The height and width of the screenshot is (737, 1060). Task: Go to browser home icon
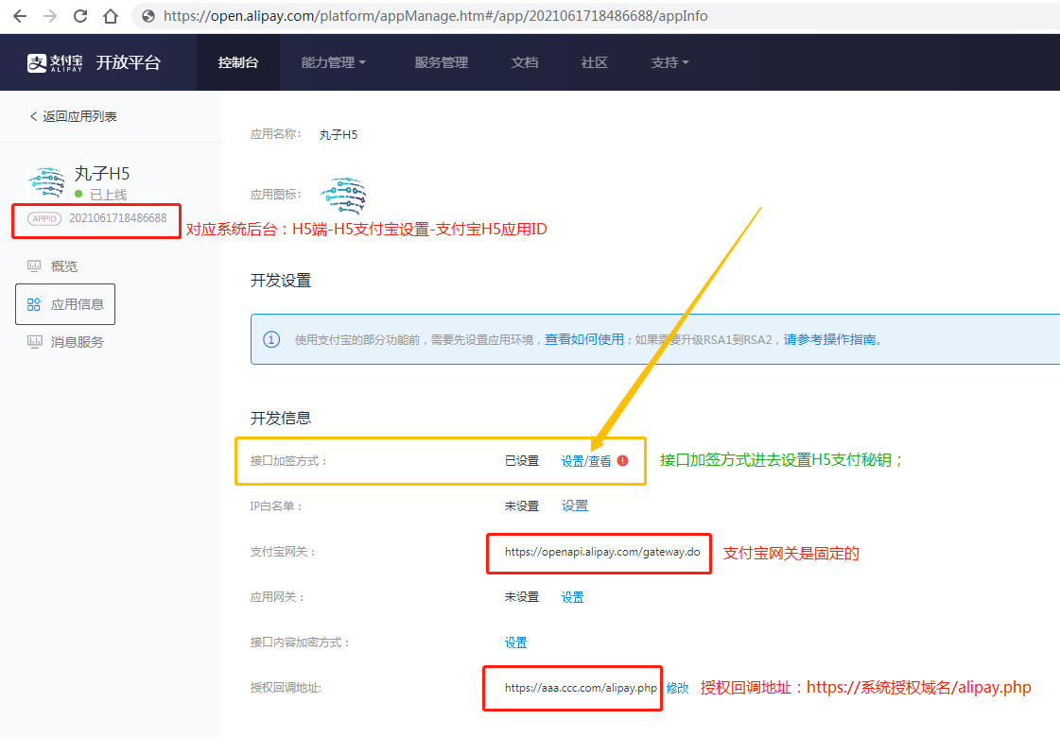(x=111, y=16)
